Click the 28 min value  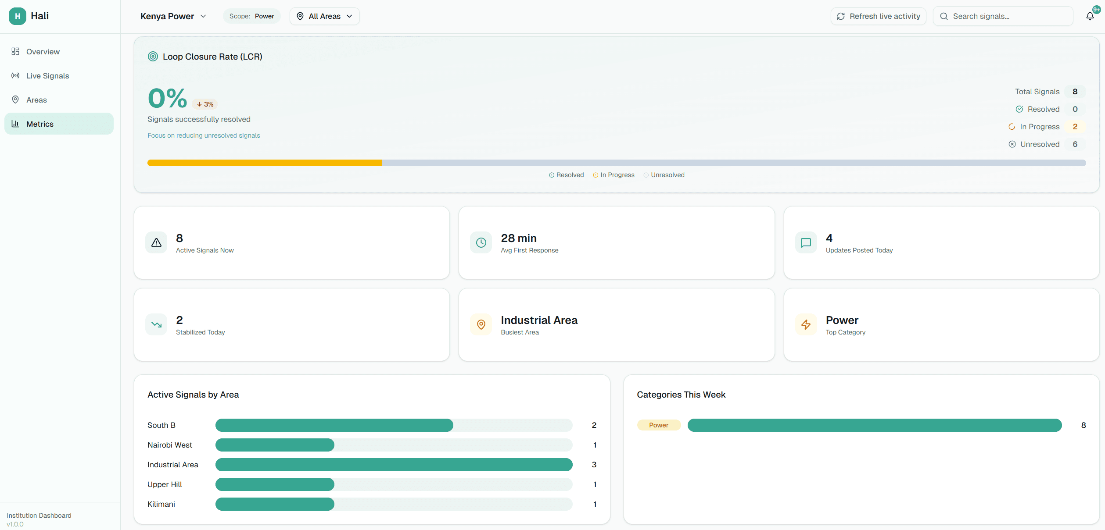pyautogui.click(x=519, y=238)
